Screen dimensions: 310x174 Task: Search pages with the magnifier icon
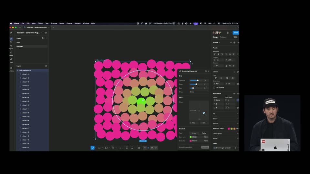click(x=43, y=38)
